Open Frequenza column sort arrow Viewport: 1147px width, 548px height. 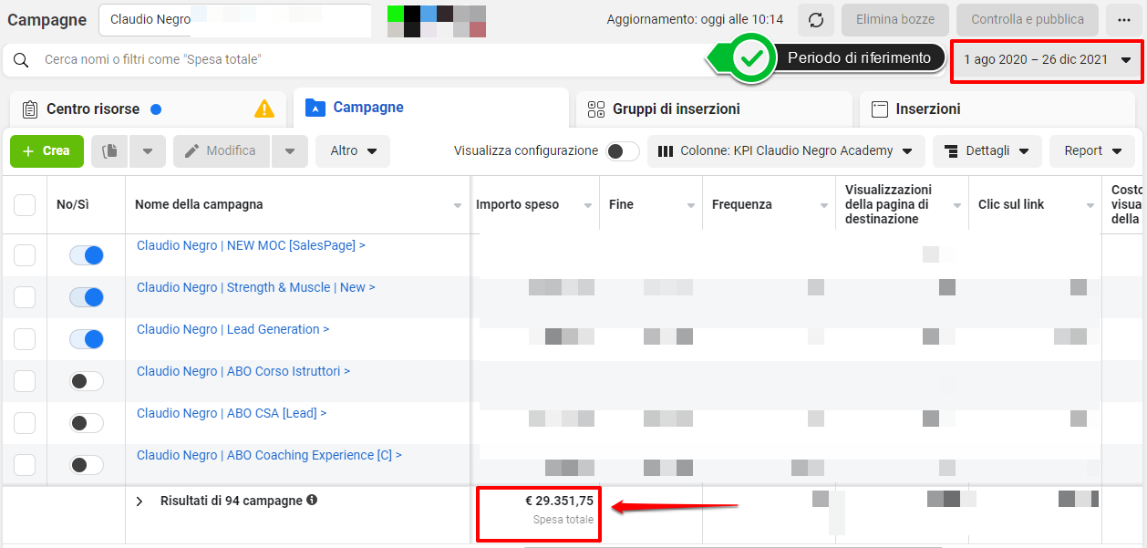pos(824,206)
